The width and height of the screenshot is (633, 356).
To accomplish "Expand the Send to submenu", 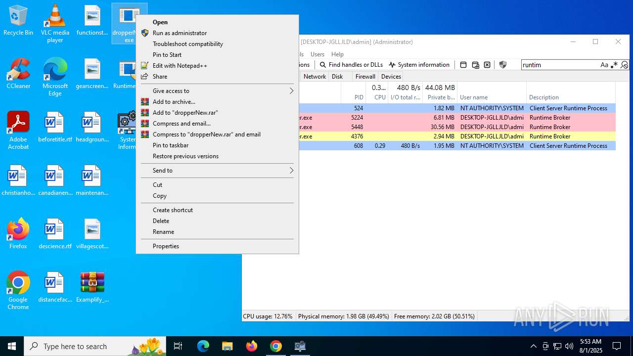I will pos(217,171).
